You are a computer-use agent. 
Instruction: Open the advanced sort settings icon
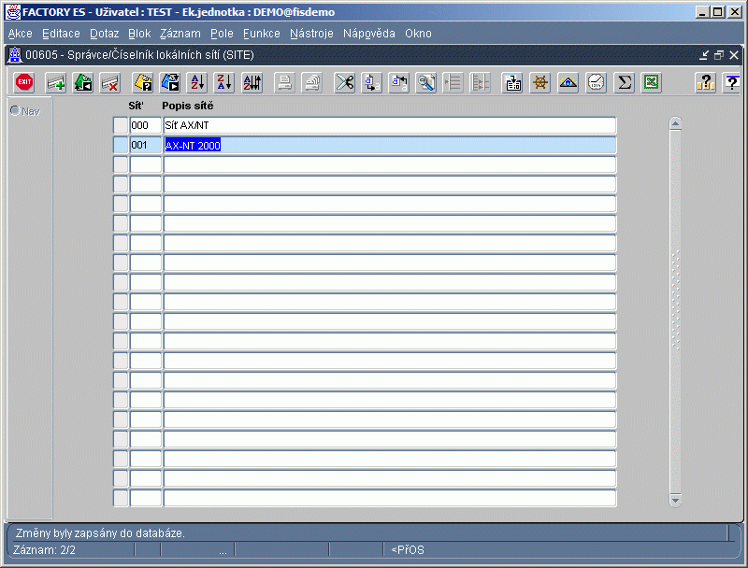click(252, 83)
